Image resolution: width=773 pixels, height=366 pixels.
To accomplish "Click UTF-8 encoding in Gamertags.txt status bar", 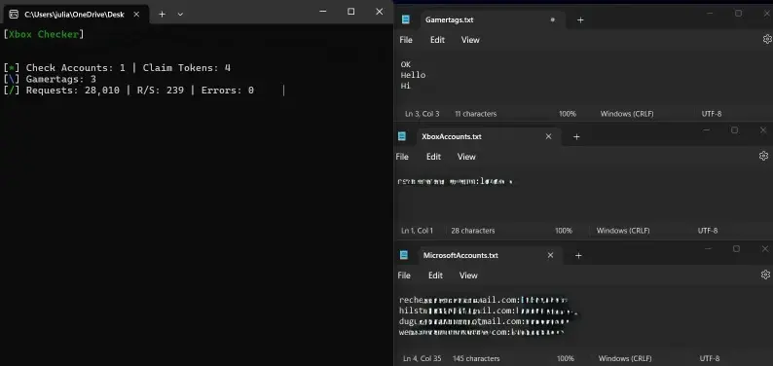I will (x=712, y=114).
